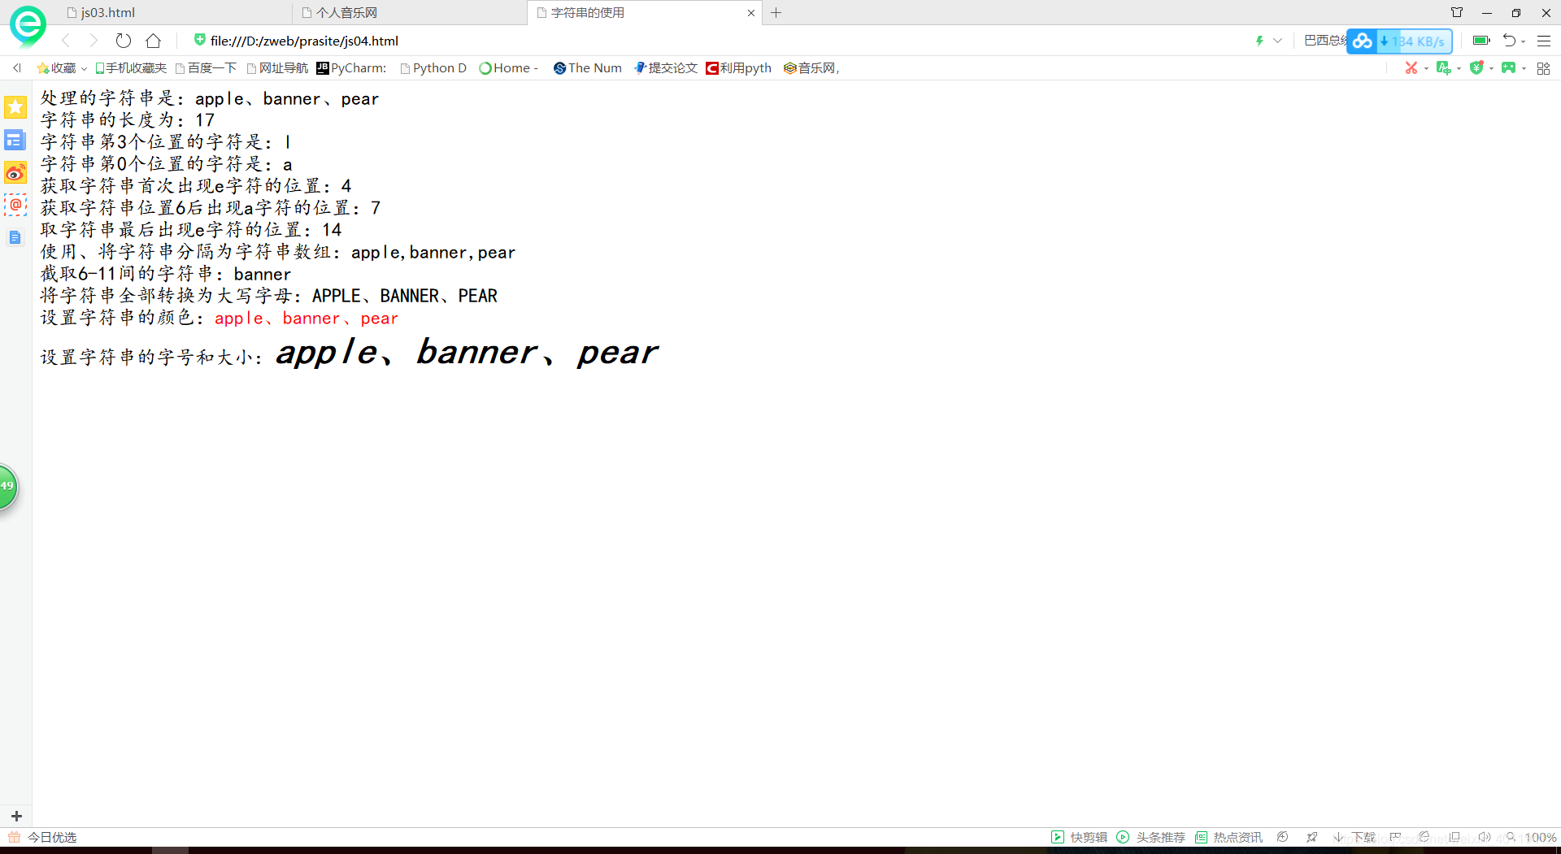Click the undo closed tab arrow
Image resolution: width=1561 pixels, height=854 pixels.
tap(1509, 41)
